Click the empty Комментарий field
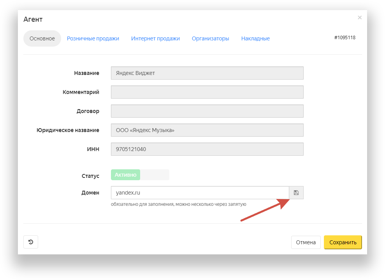 207,92
